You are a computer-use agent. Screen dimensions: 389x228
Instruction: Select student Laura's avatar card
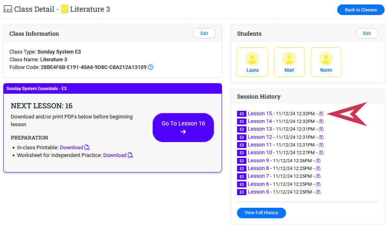coord(253,62)
